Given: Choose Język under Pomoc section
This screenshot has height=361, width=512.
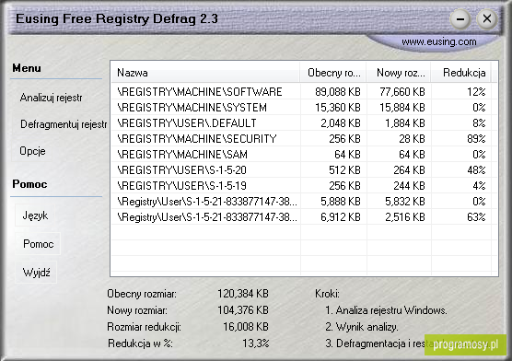Looking at the screenshot, I should [x=35, y=215].
